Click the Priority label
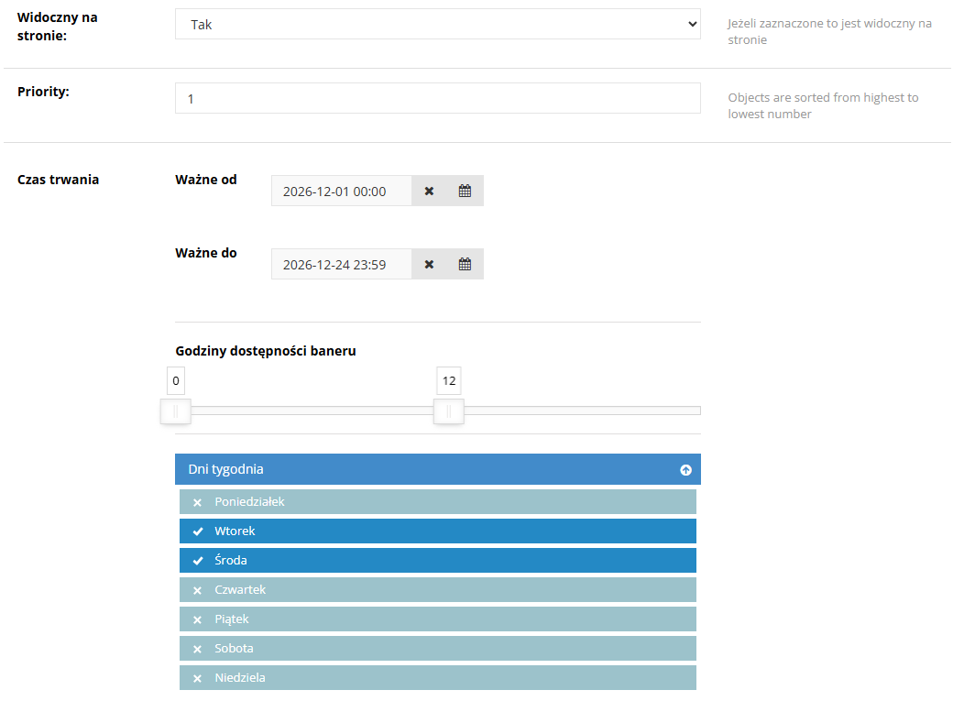953x701 pixels. (43, 92)
